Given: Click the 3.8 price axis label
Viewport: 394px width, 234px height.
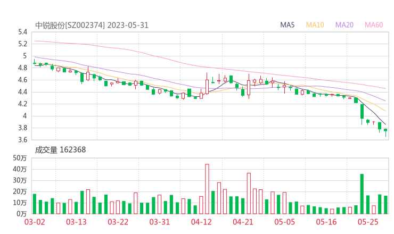Looking at the screenshot, I should click(x=22, y=128).
